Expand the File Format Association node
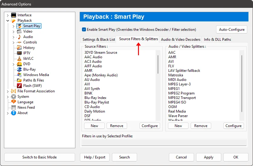The width and height of the screenshot is (253, 166). pyautogui.click(x=8, y=91)
